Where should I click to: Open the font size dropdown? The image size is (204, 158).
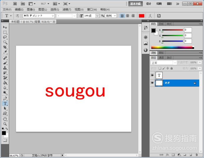[98, 16]
